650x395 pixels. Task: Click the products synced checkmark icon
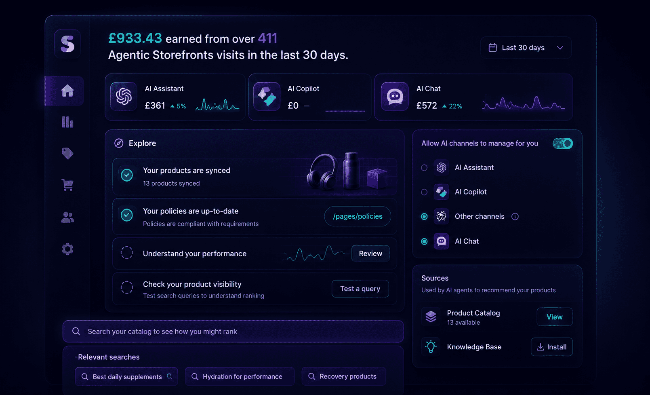pos(127,175)
